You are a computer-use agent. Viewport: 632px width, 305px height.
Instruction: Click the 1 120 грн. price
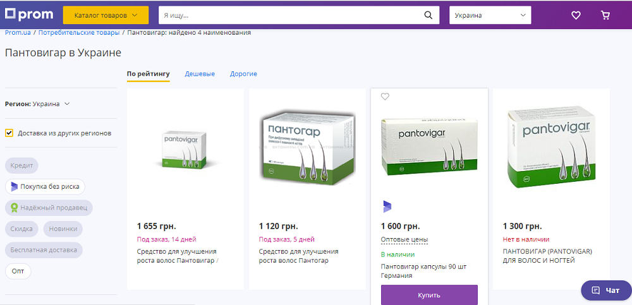coord(279,225)
